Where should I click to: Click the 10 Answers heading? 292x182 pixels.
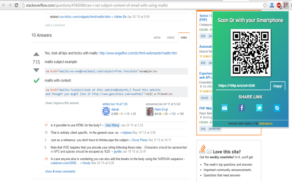coord(42,35)
